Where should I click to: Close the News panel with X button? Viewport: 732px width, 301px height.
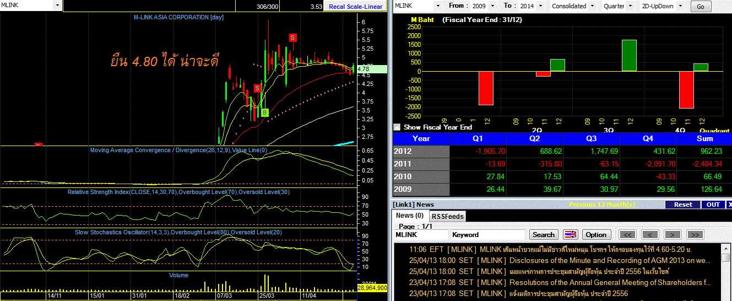(x=729, y=204)
